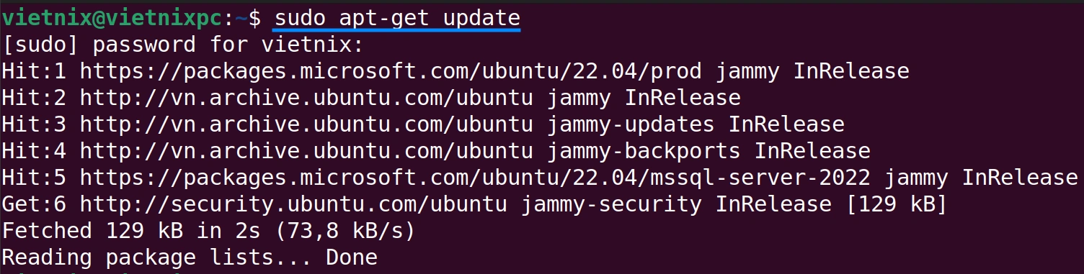
Task: Open the vn.archive.ubuntu.com jammy URL in Hit:2
Action: point(306,98)
